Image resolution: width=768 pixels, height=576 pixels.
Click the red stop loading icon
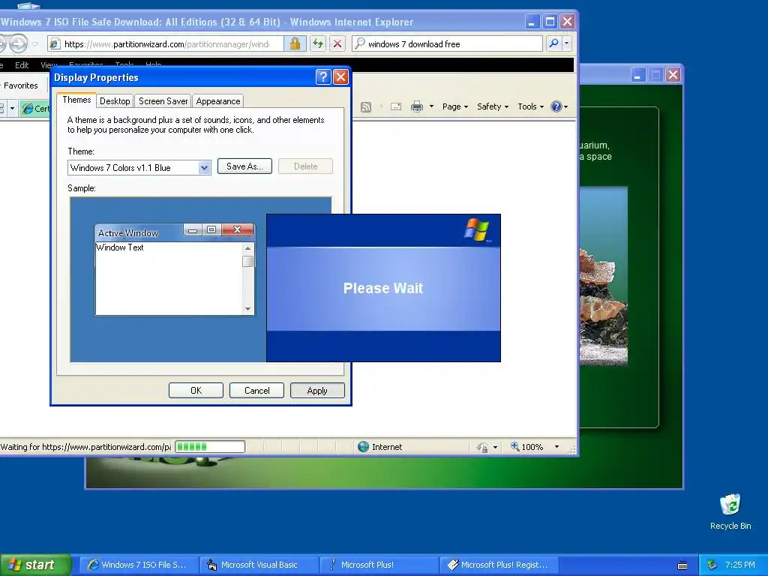pyautogui.click(x=337, y=43)
